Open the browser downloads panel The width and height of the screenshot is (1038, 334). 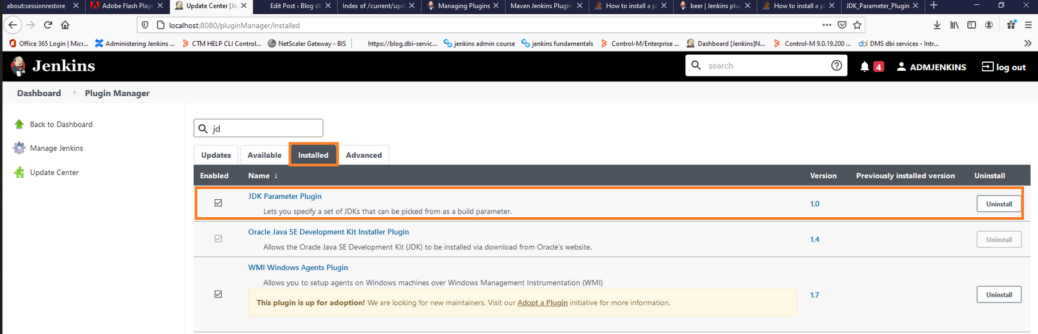[937, 25]
